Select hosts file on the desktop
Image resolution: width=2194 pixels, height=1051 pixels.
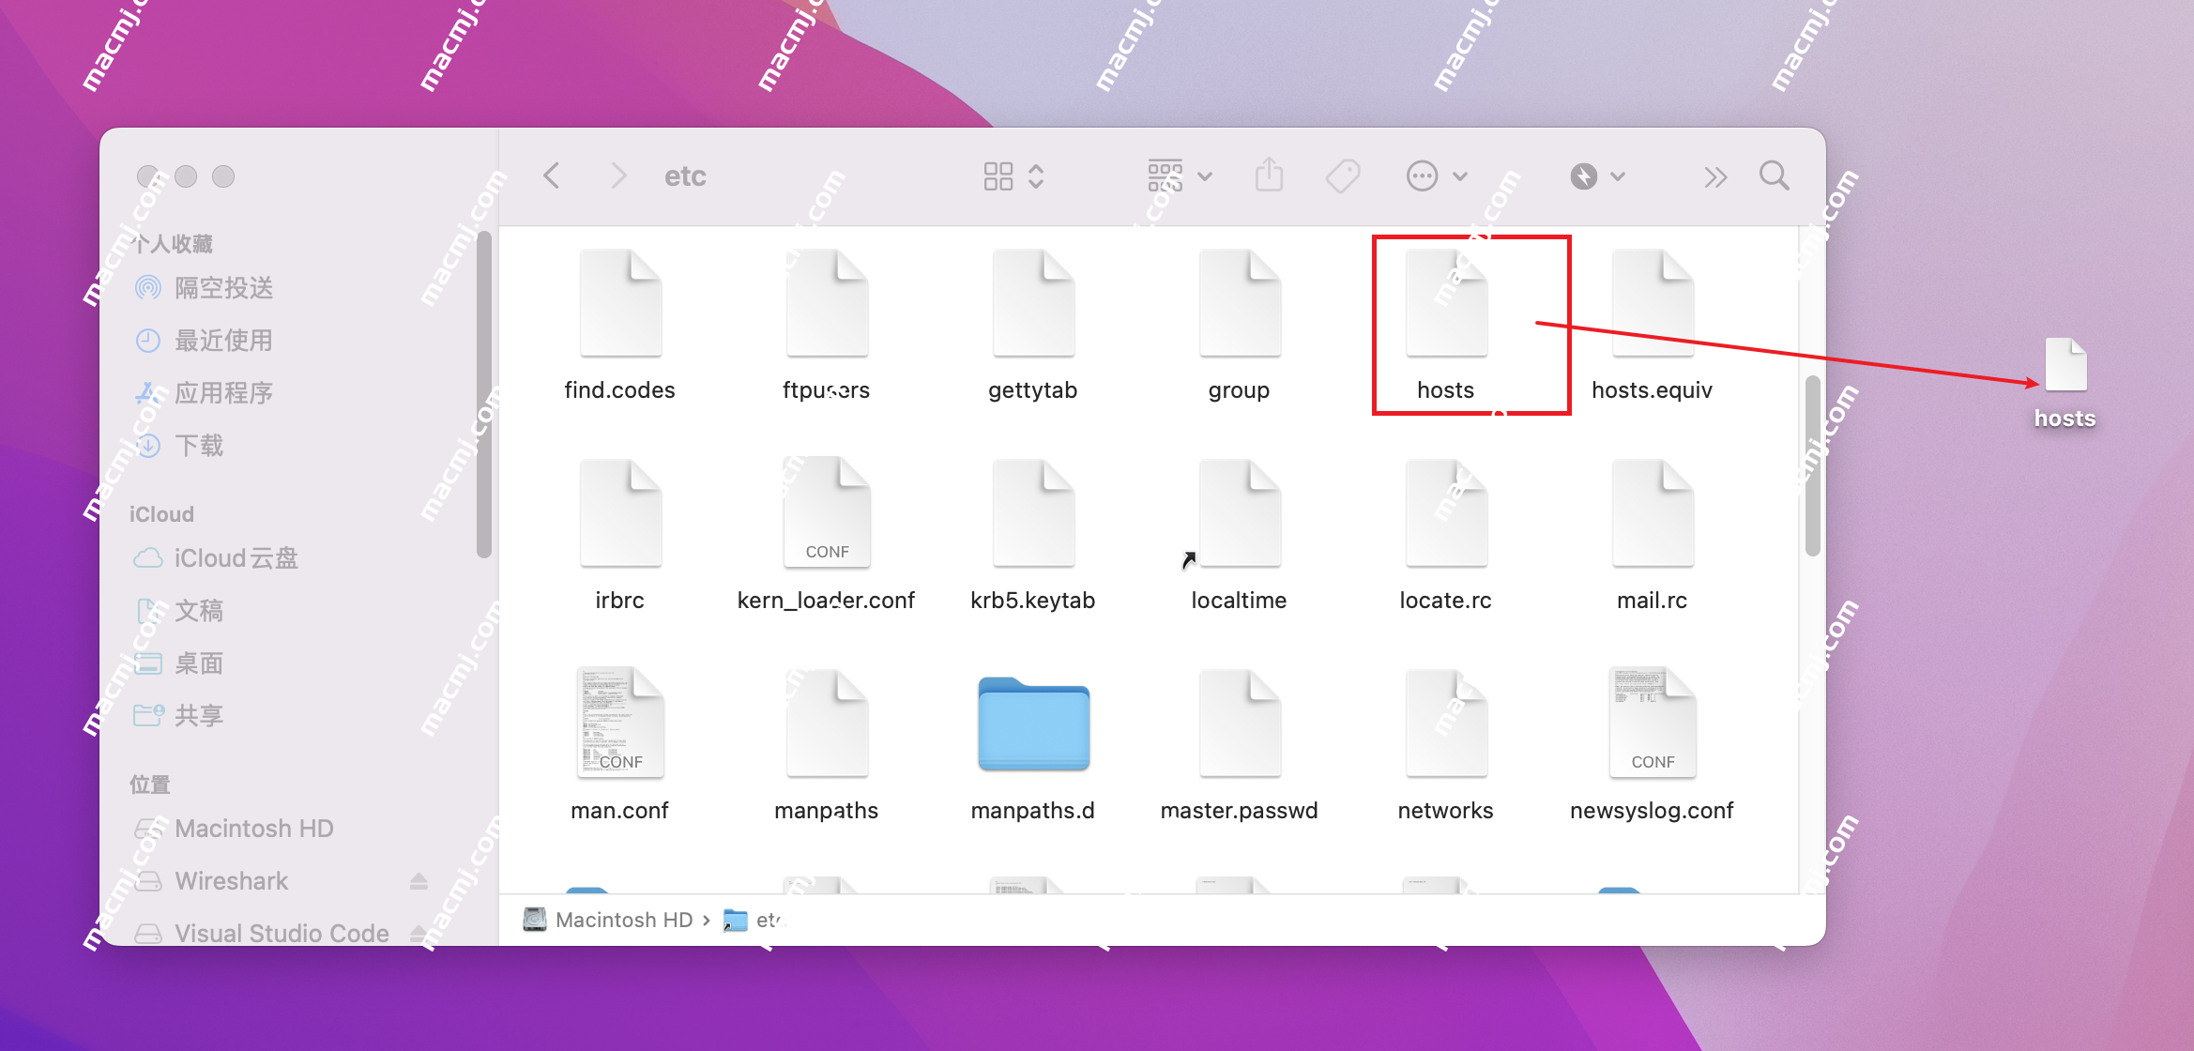click(2064, 383)
